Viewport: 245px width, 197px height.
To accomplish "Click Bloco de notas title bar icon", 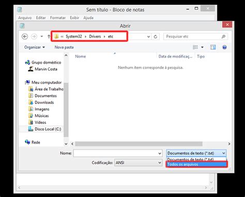I will 20,9.
